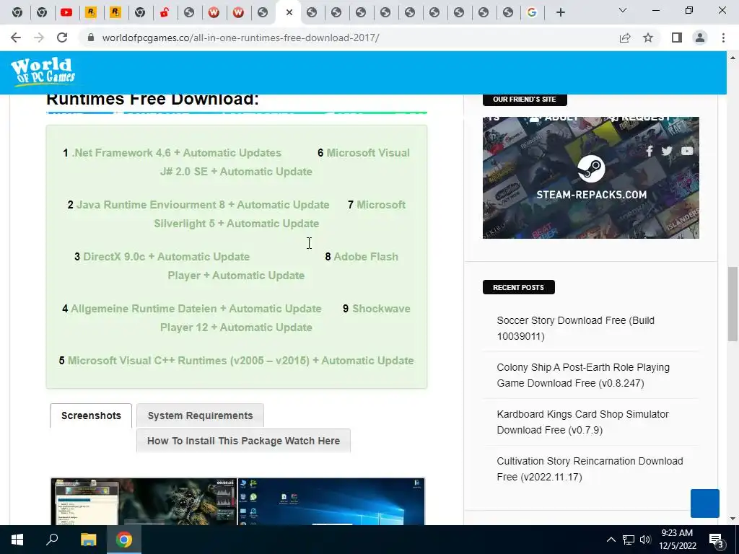The height and width of the screenshot is (554, 739).
Task: Switch to the red padlock tab
Action: coord(165,13)
